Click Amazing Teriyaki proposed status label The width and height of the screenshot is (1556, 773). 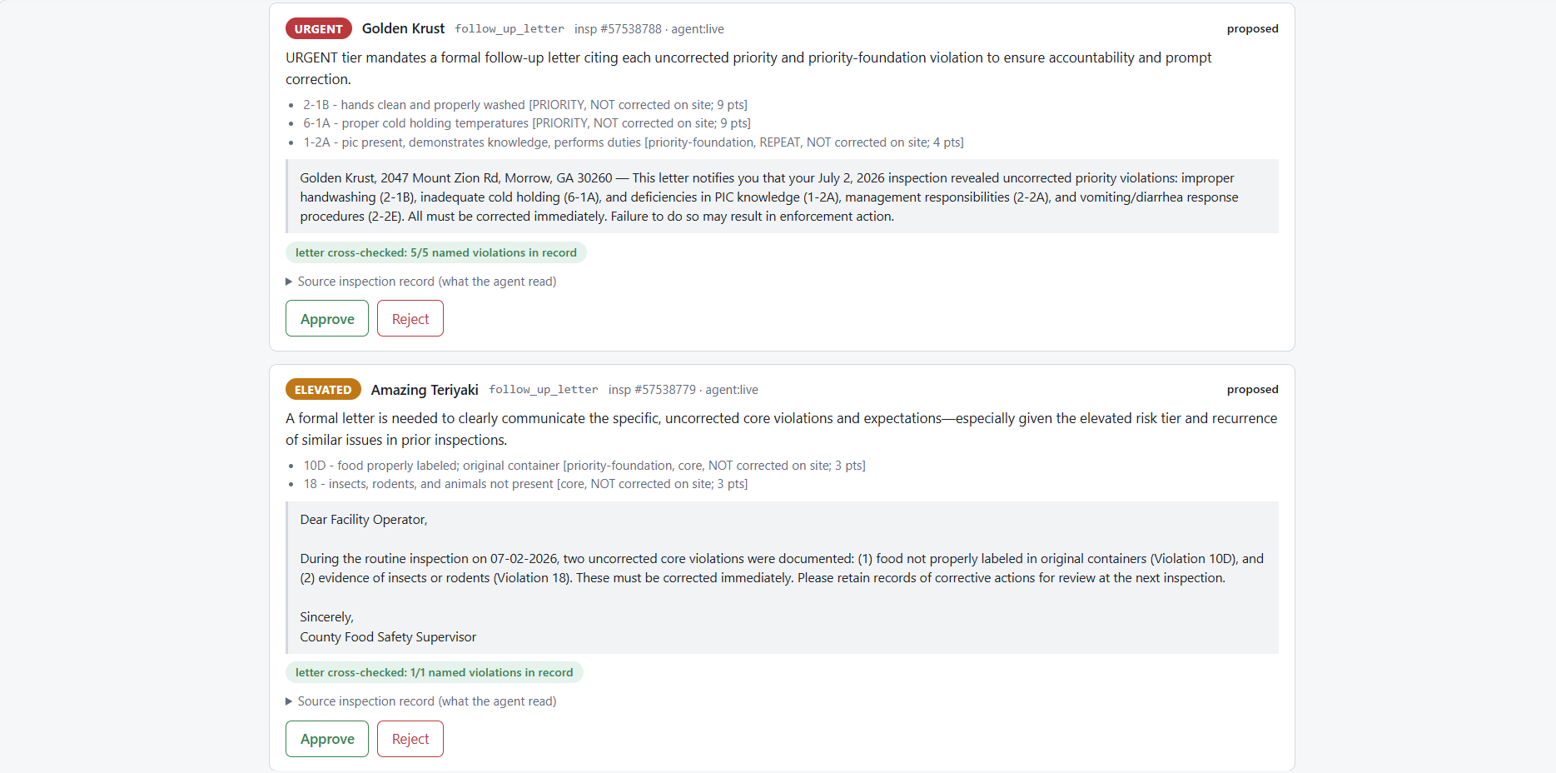(1252, 390)
